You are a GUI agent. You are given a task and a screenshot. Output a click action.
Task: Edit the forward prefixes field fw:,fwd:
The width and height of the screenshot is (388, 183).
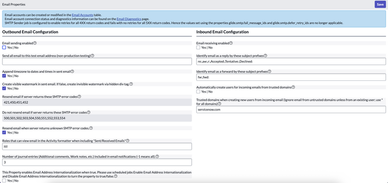point(291,77)
